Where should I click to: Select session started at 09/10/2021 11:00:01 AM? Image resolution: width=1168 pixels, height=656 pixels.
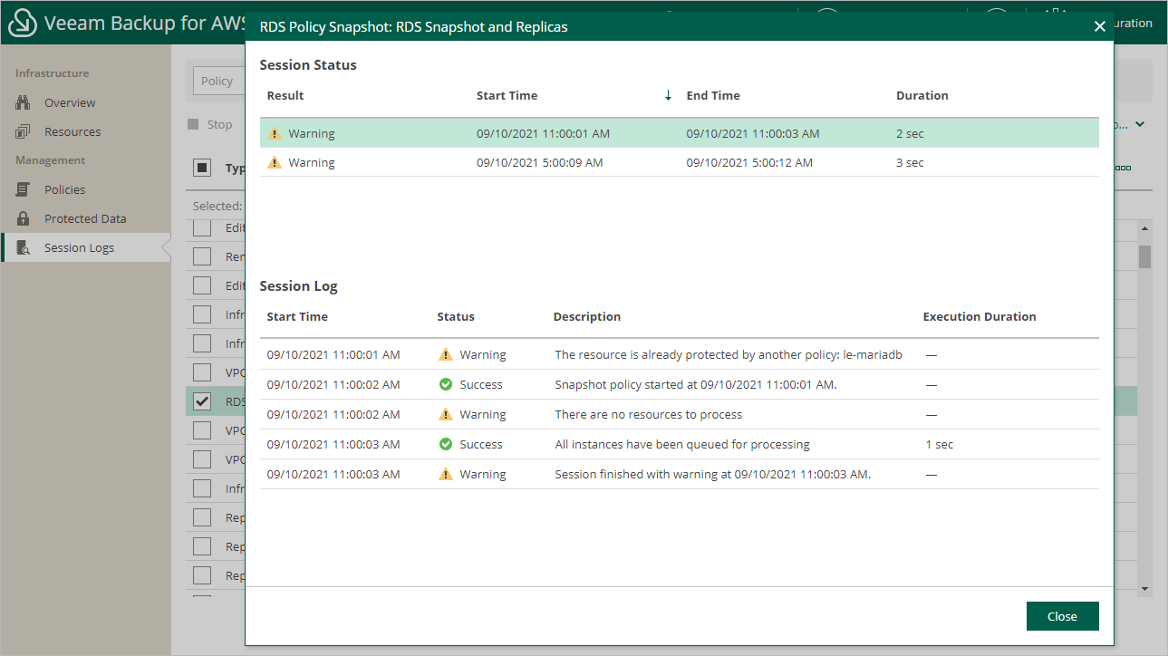click(x=680, y=133)
